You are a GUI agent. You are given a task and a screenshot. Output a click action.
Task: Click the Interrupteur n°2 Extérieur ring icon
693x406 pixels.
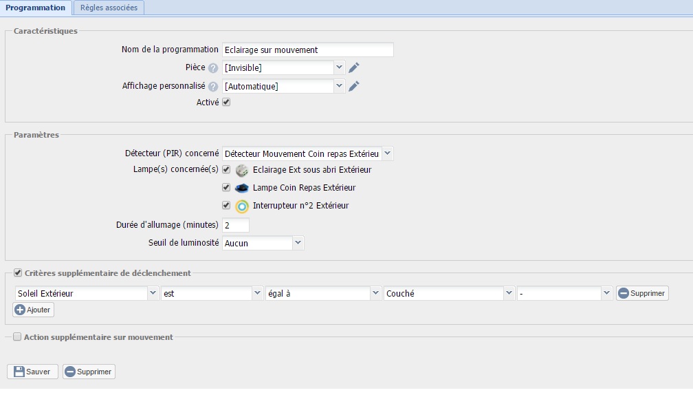tap(241, 206)
